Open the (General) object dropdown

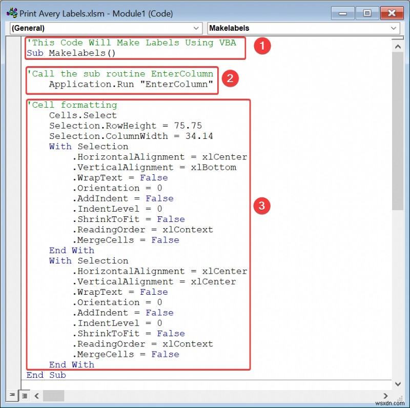[196, 28]
